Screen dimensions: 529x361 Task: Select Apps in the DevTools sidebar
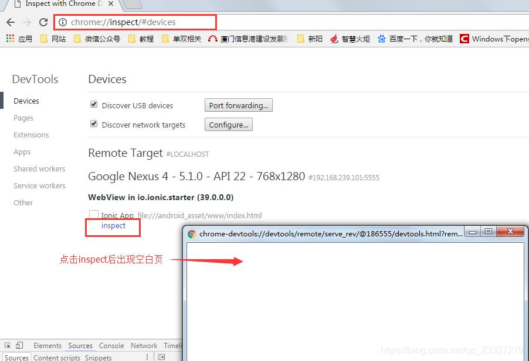point(22,152)
